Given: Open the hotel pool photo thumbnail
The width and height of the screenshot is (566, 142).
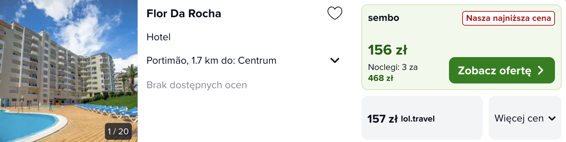Looking at the screenshot, I should pos(69,71).
